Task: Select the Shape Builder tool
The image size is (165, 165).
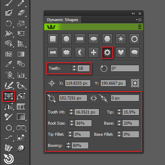Action: 9,44
